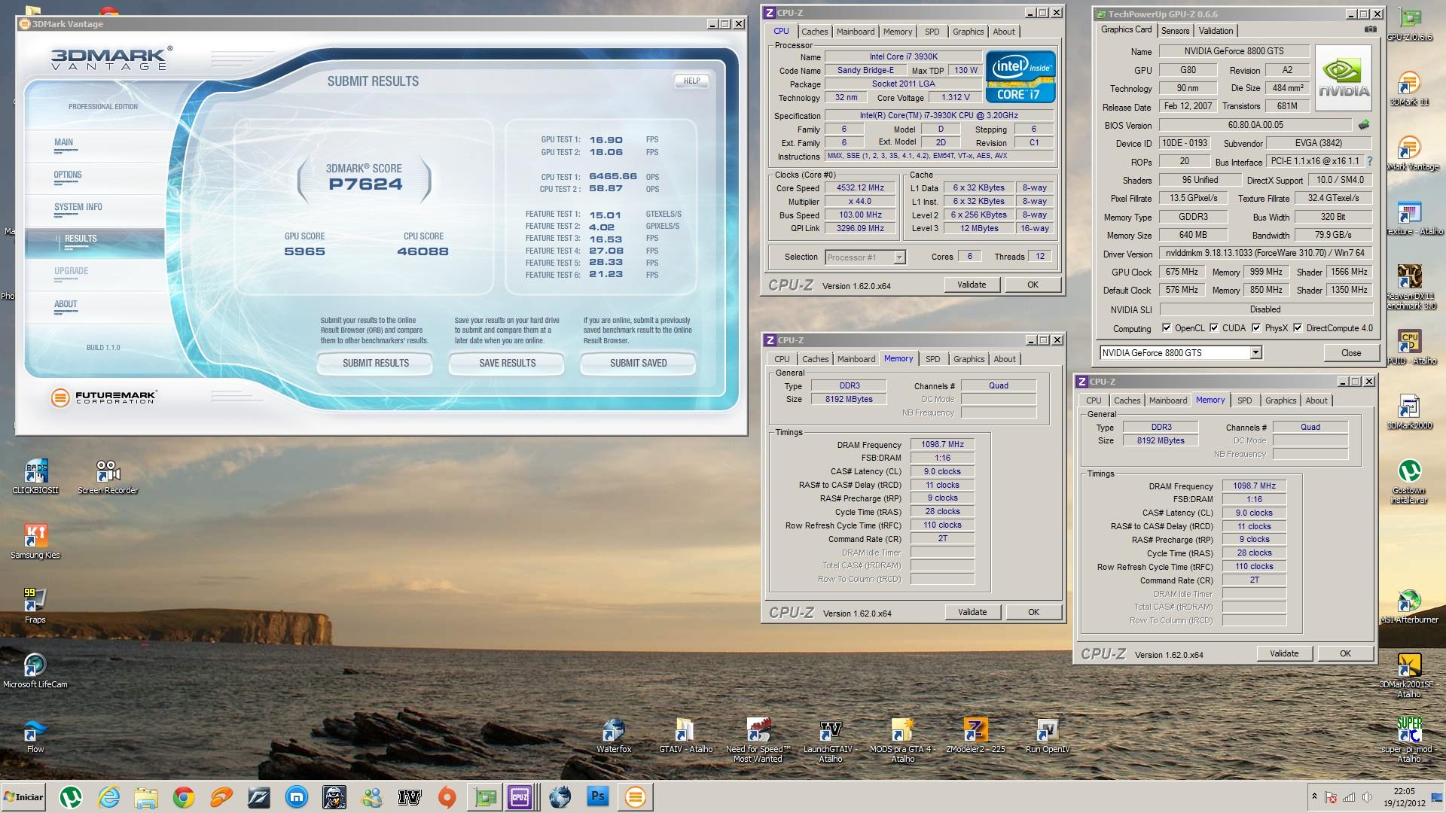1446x813 pixels.
Task: Open Processor #1 selection dropdown
Action: (x=899, y=257)
